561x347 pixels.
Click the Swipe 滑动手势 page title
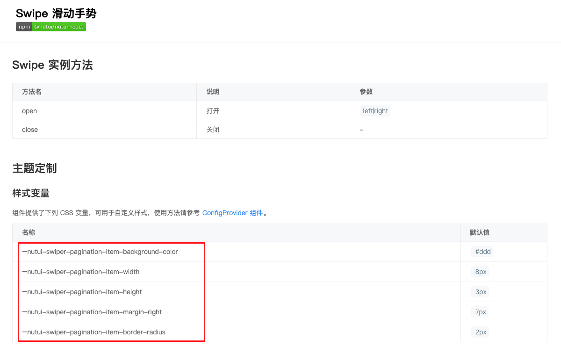click(55, 13)
